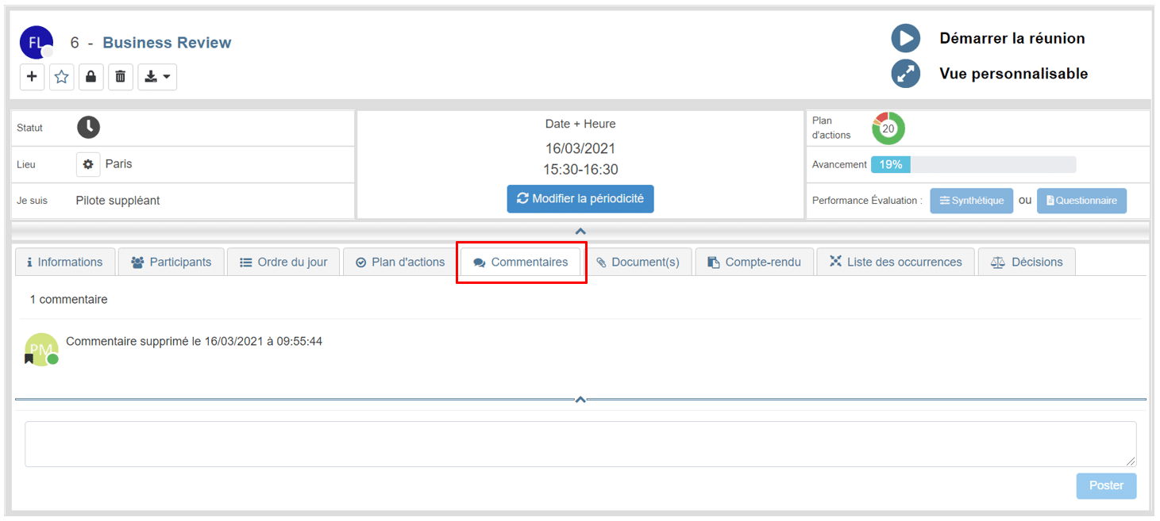The image size is (1160, 521).
Task: Click Modifier la périodicité button
Action: [580, 199]
